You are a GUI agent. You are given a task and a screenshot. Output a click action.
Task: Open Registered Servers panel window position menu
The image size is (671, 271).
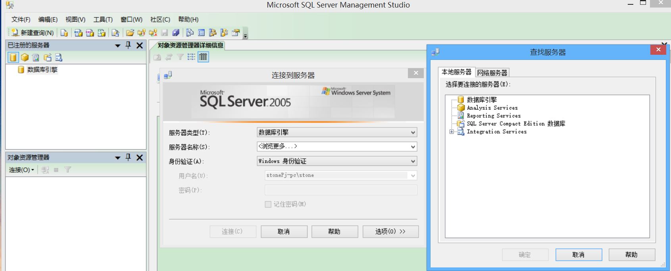(x=117, y=46)
